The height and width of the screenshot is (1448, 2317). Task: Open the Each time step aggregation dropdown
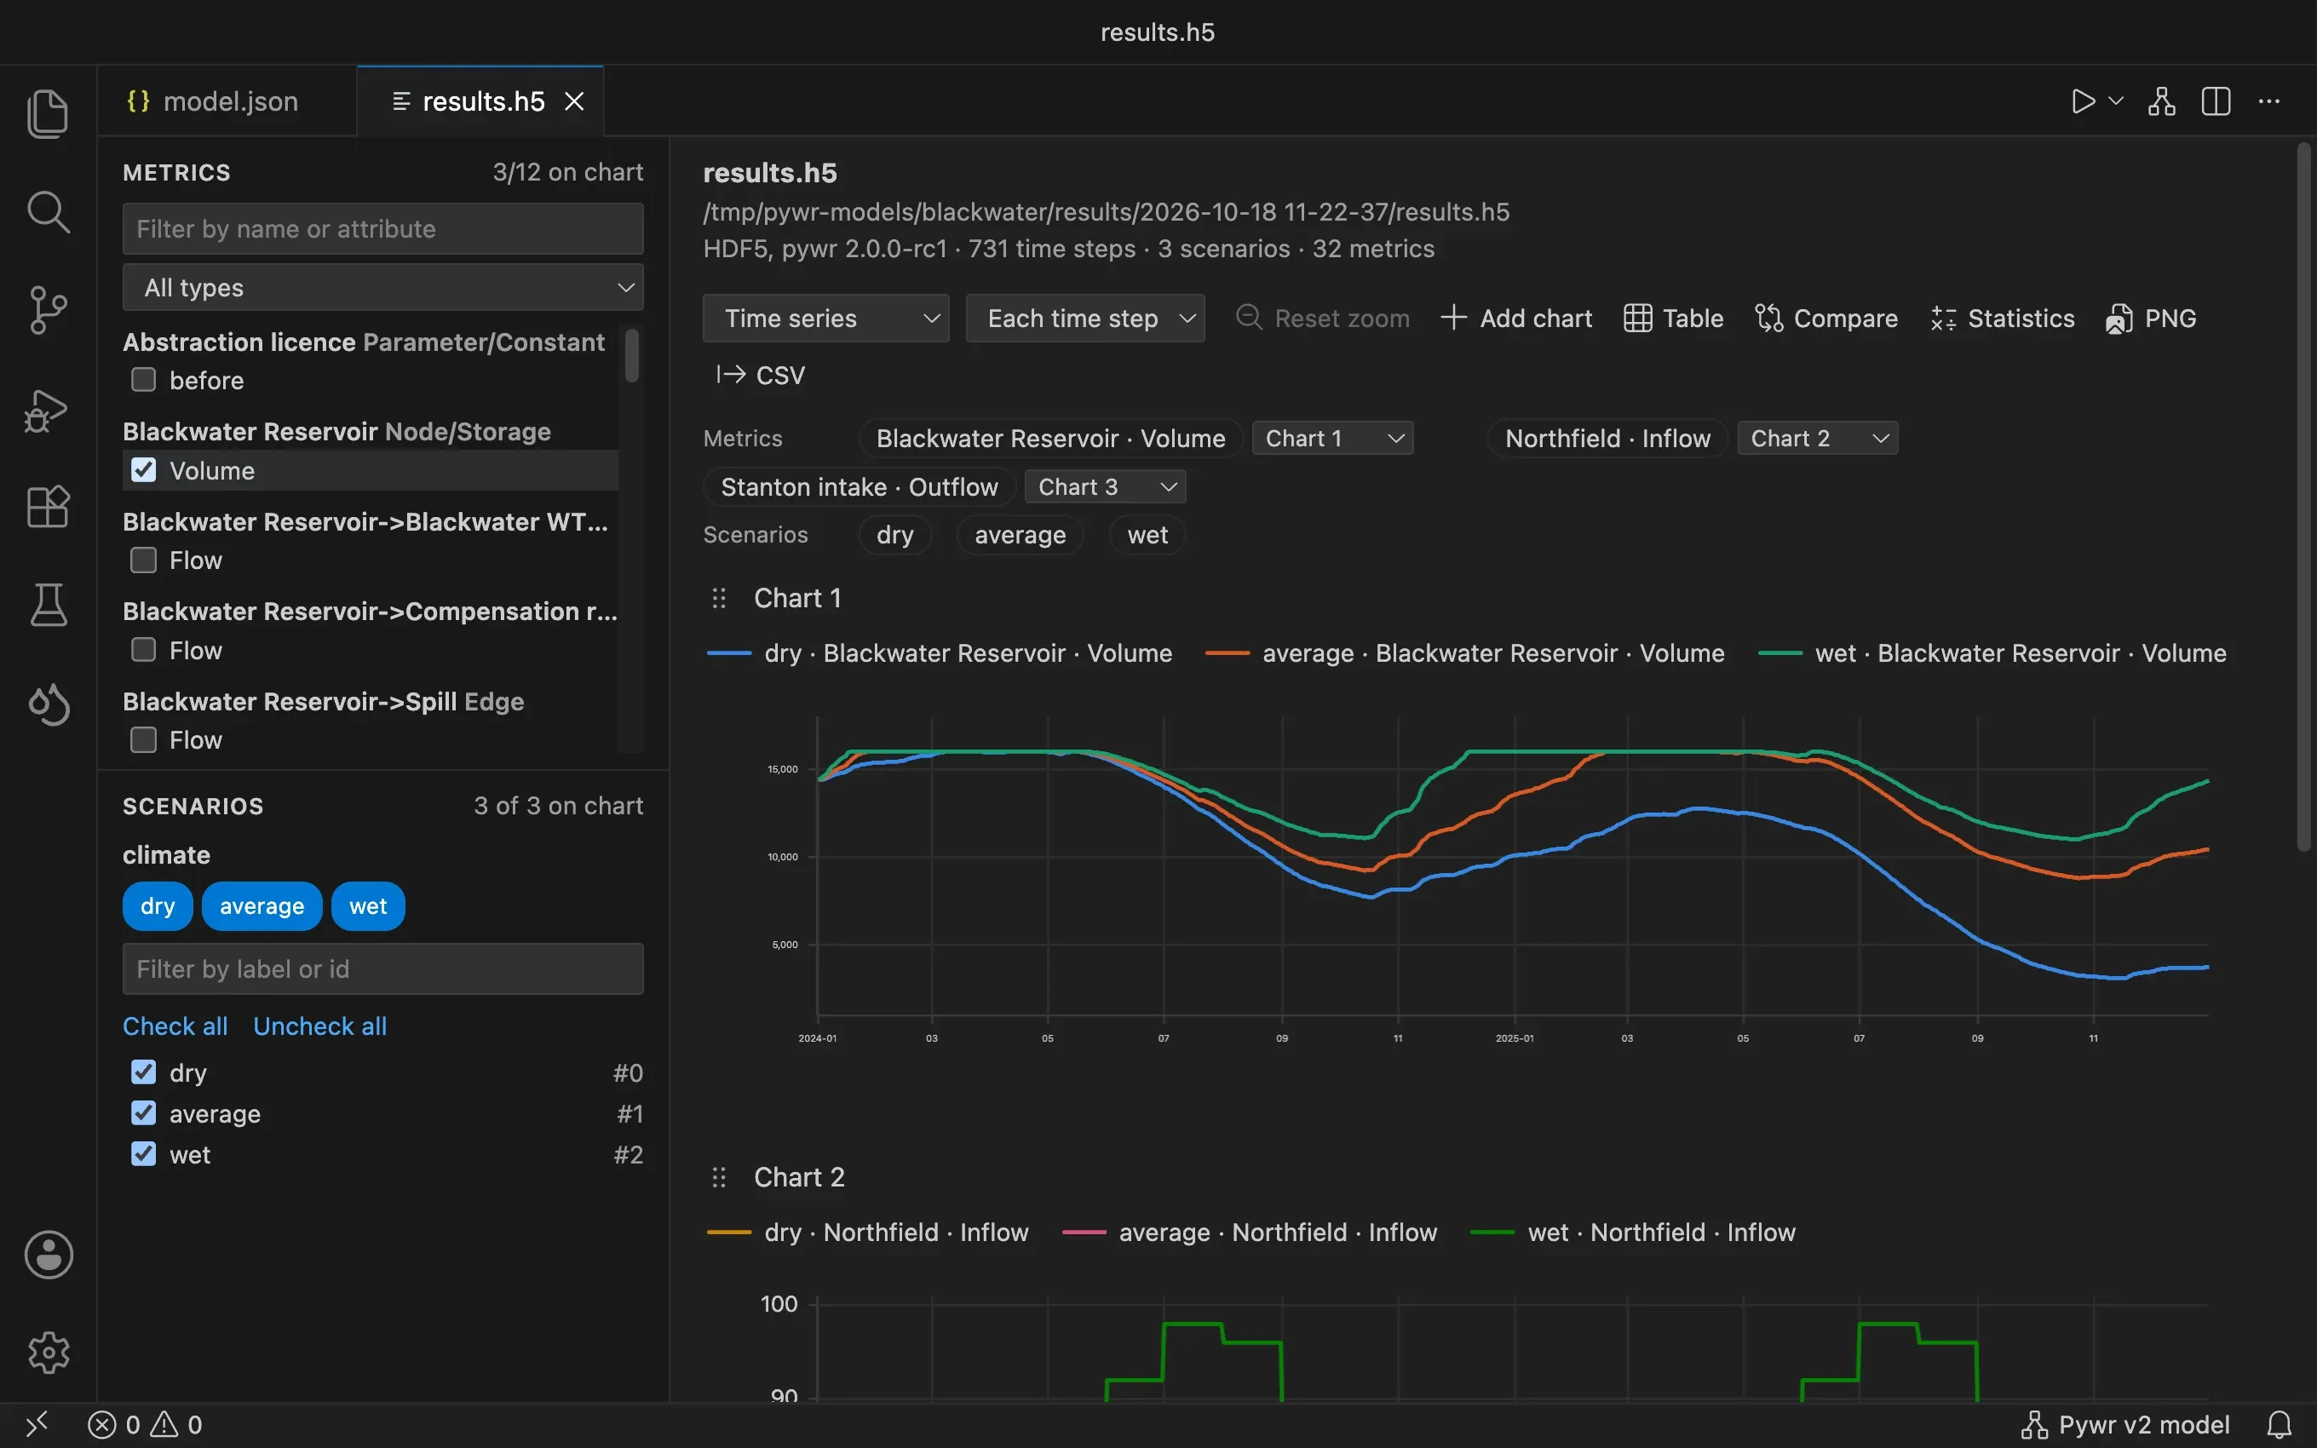pos(1084,318)
